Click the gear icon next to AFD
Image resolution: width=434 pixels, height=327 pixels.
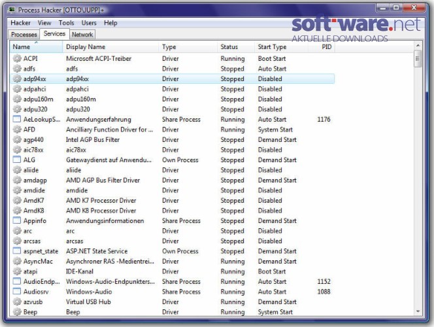click(17, 129)
